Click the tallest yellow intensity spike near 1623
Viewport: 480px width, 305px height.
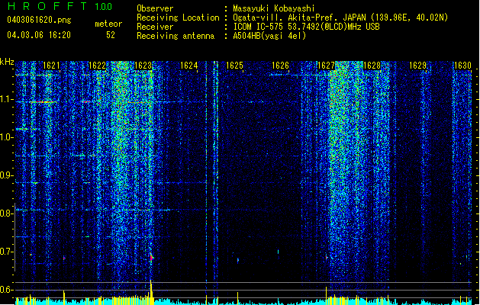[151, 292]
